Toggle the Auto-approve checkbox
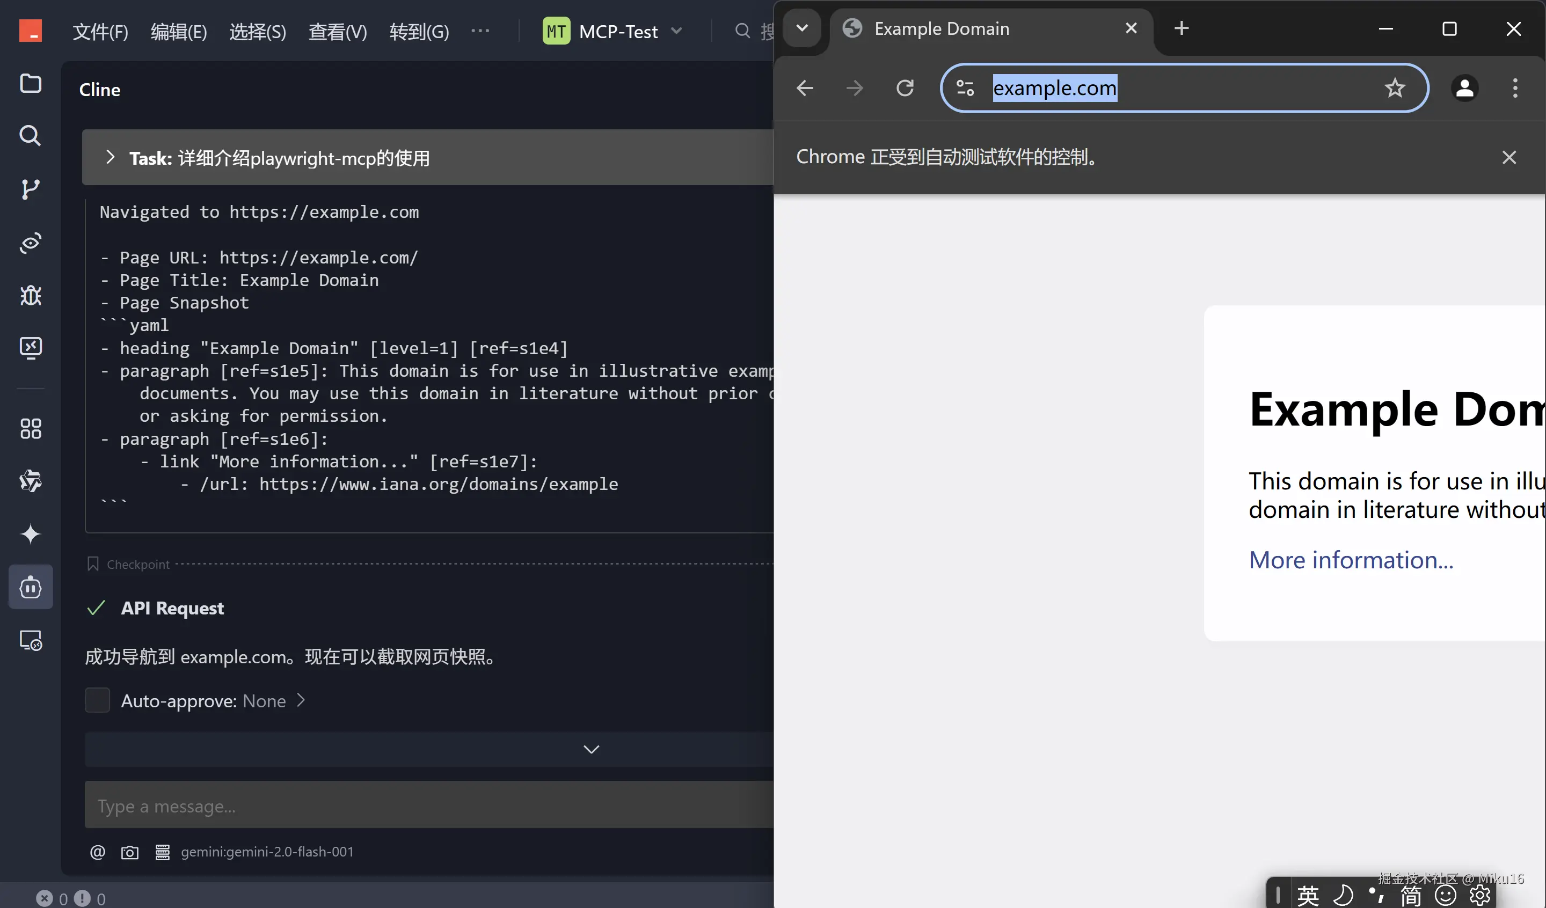Screen dimensions: 1546x908 [97, 701]
